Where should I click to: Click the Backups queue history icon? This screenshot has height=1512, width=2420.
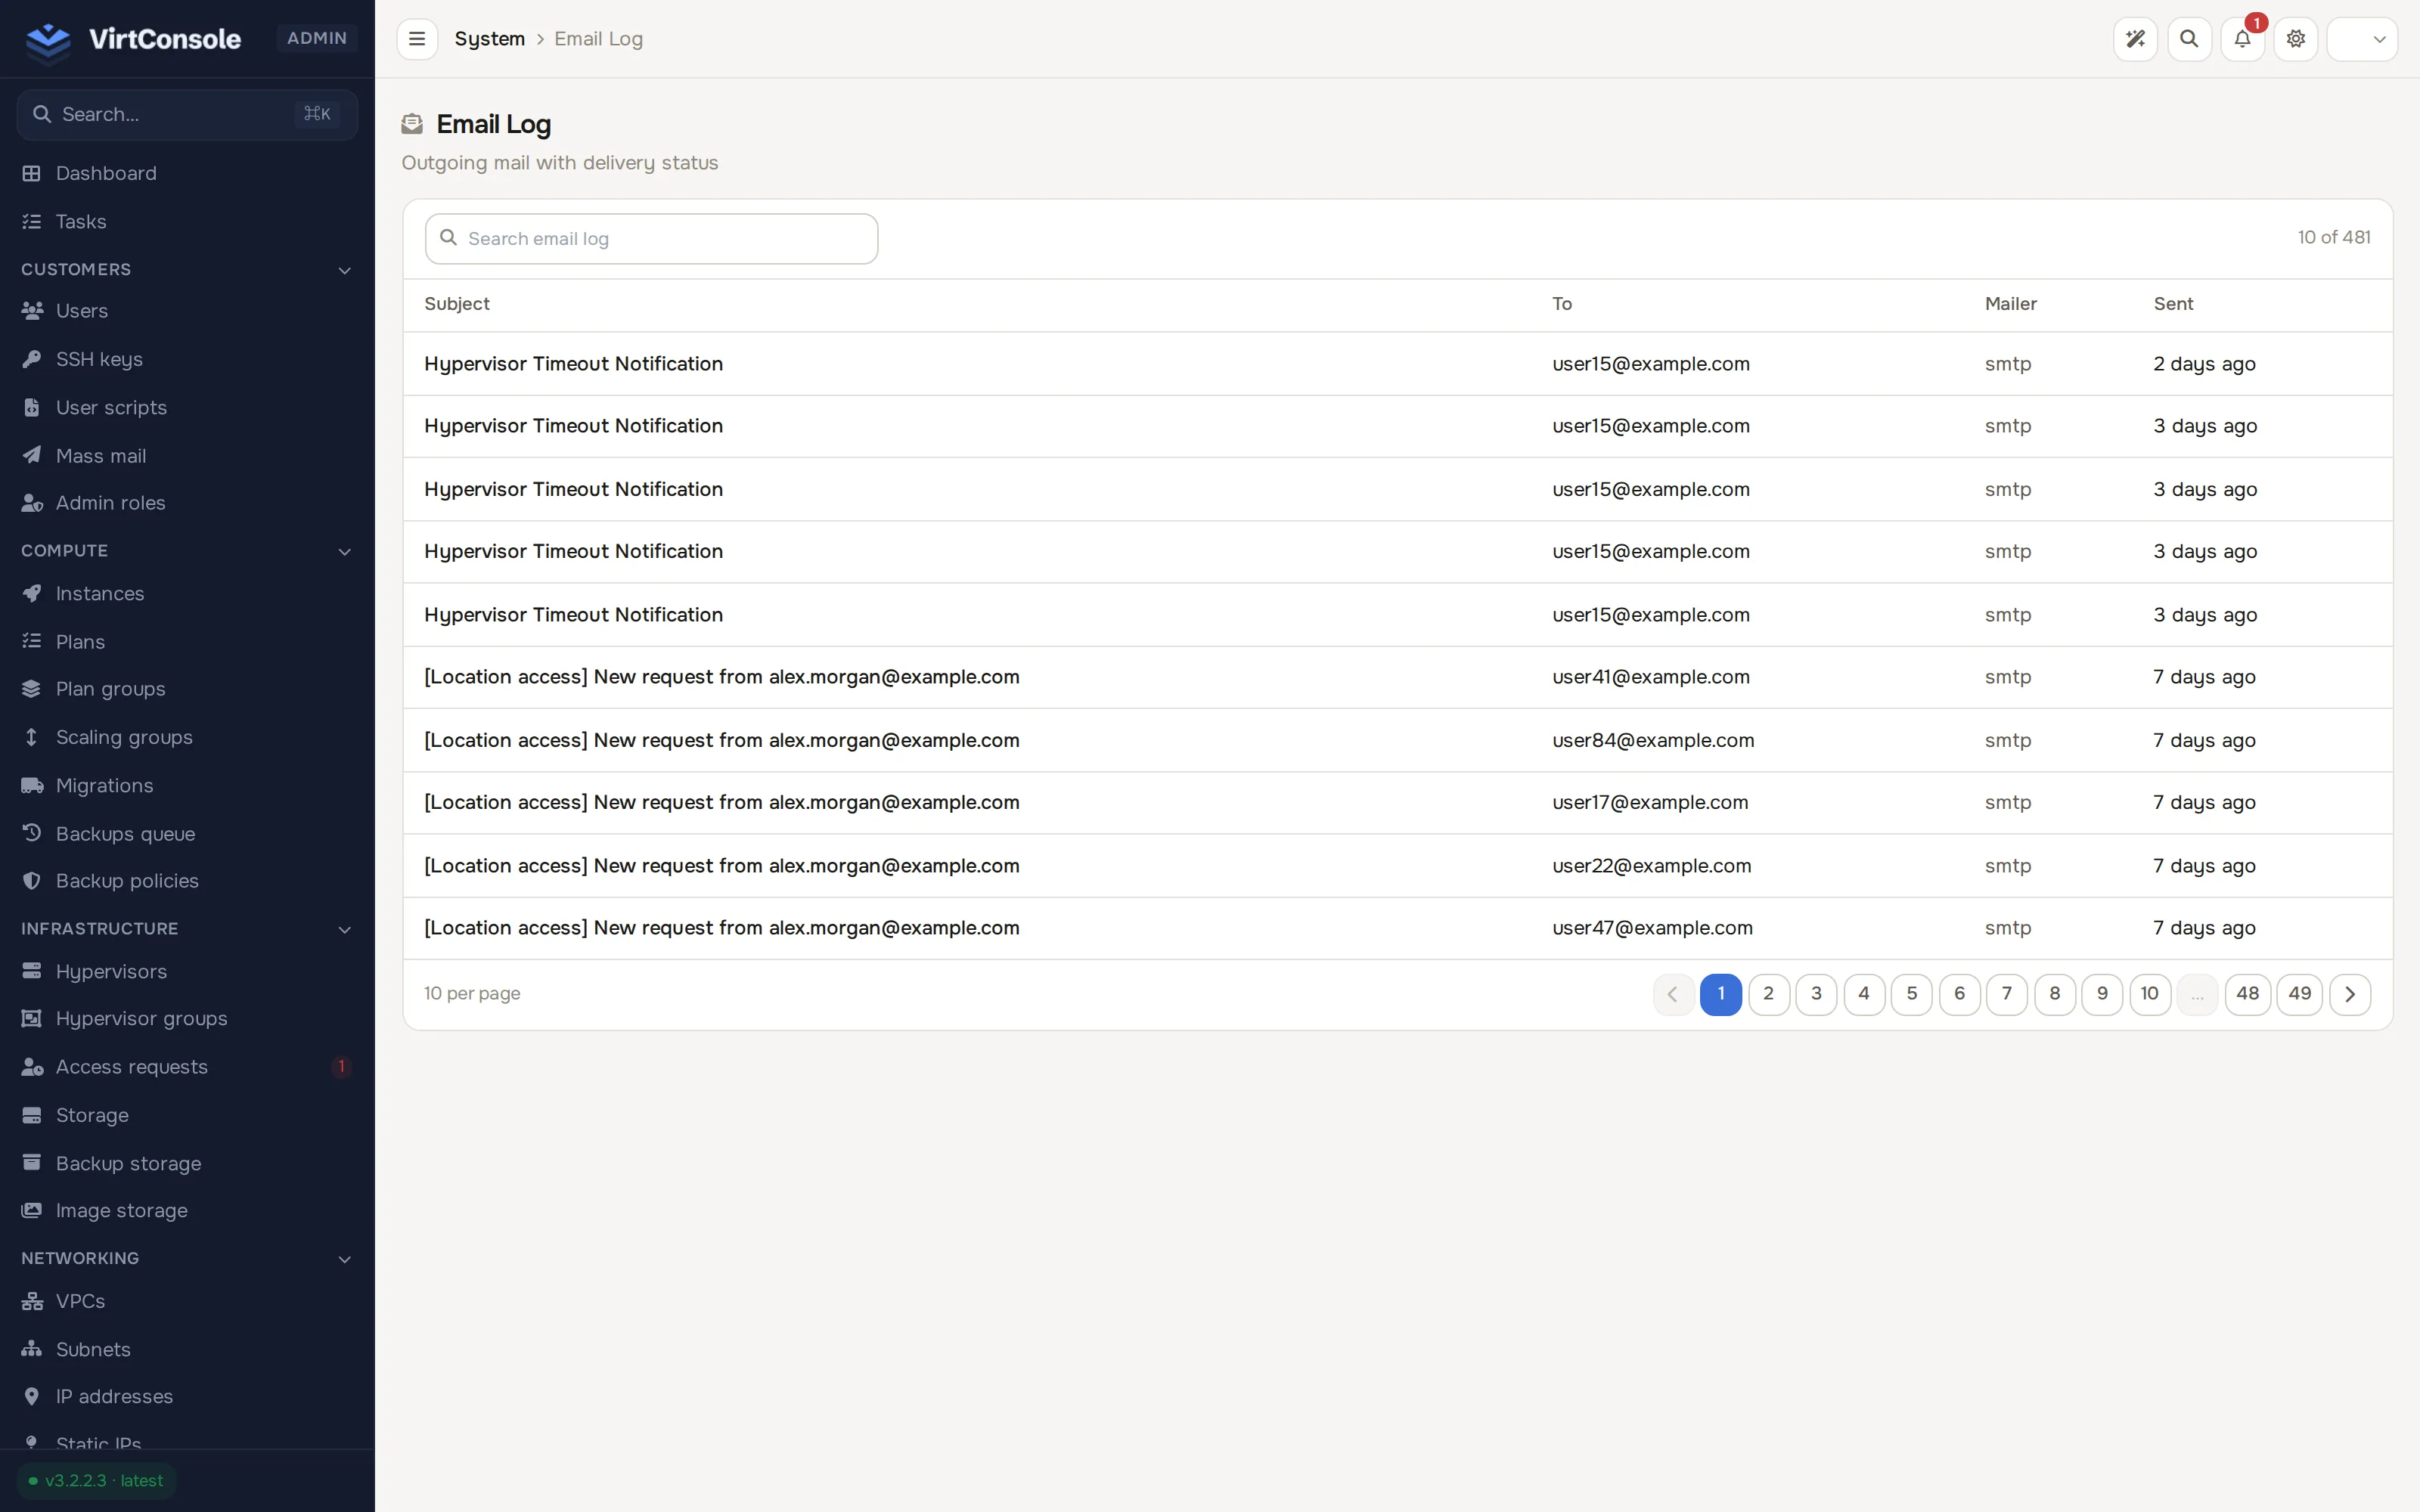[x=32, y=833]
